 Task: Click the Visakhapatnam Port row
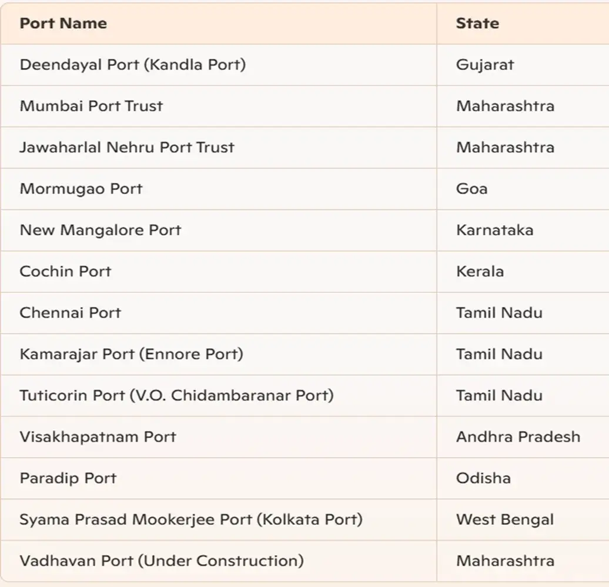tap(304, 437)
